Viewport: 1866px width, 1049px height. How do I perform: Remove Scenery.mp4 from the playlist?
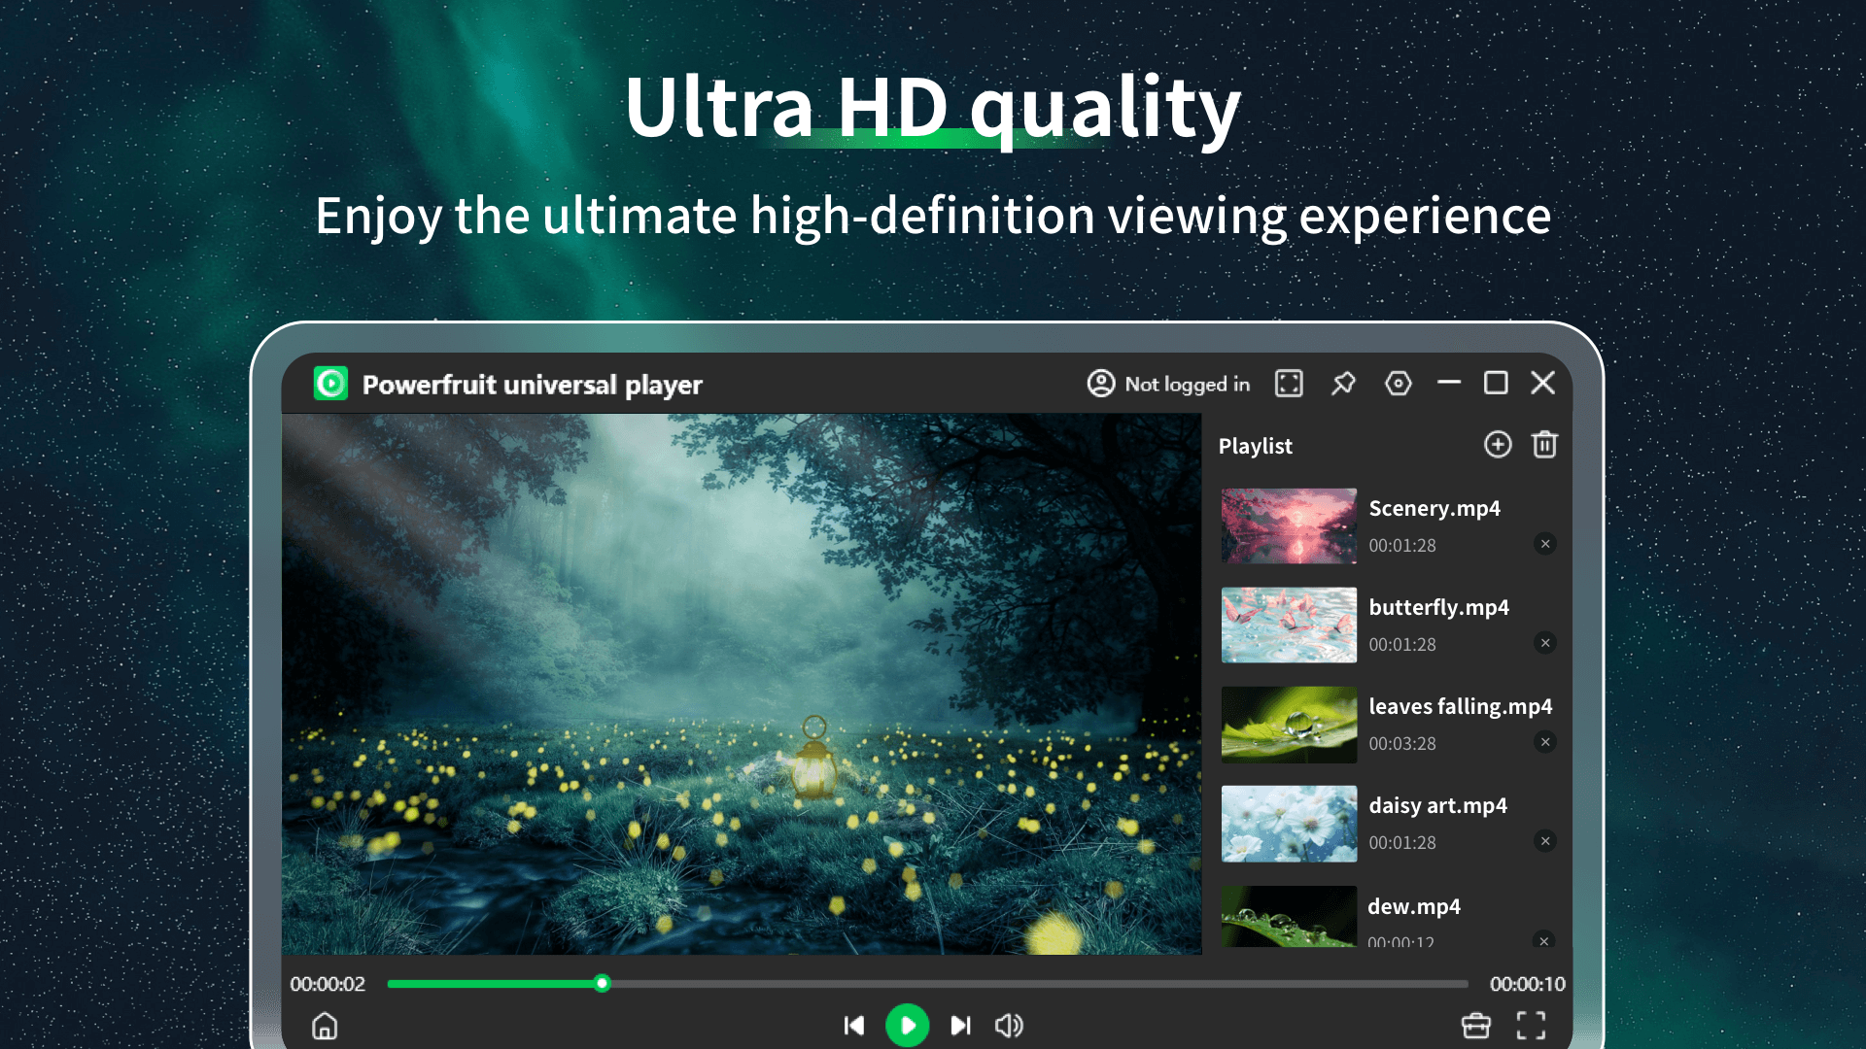[1545, 544]
